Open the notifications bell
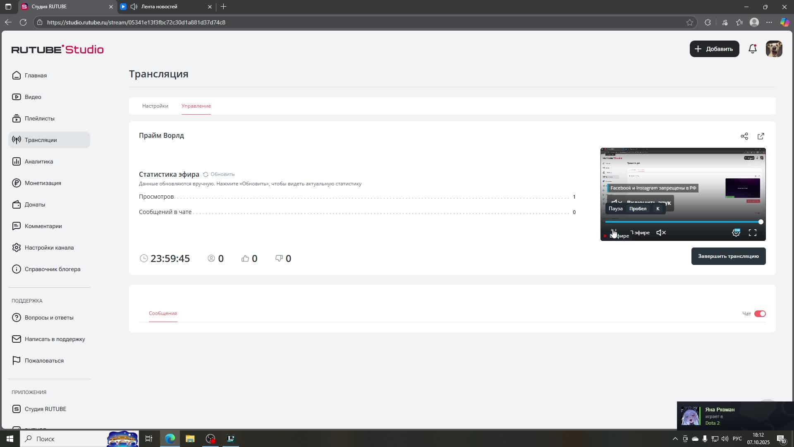Screen dimensions: 794x447 (x=753, y=49)
